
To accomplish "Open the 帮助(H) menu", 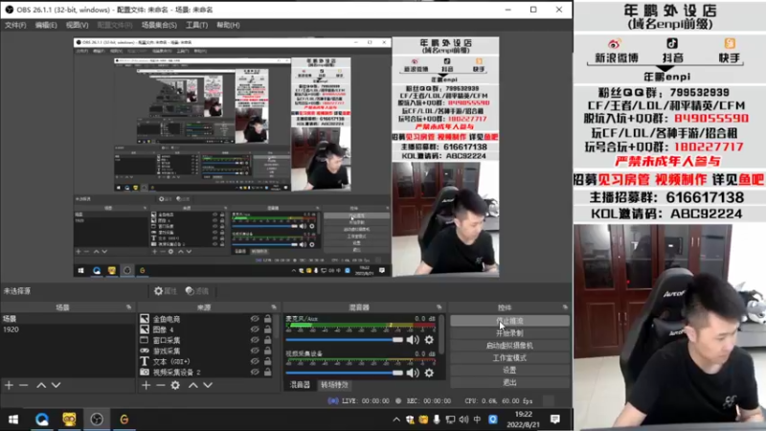I will [228, 25].
